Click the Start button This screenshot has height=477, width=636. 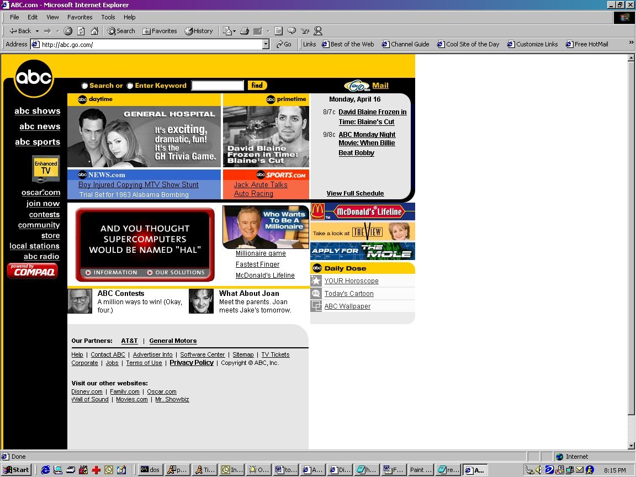[x=16, y=470]
